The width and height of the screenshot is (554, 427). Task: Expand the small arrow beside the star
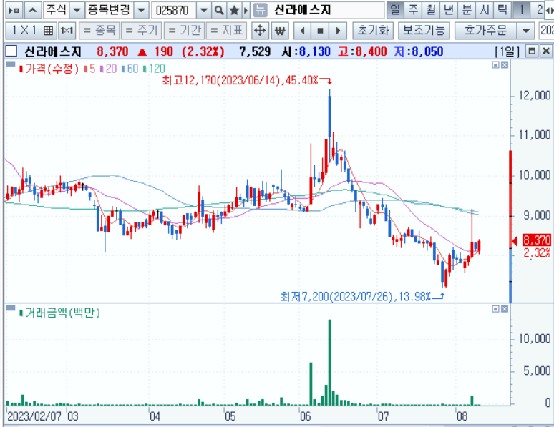click(246, 10)
